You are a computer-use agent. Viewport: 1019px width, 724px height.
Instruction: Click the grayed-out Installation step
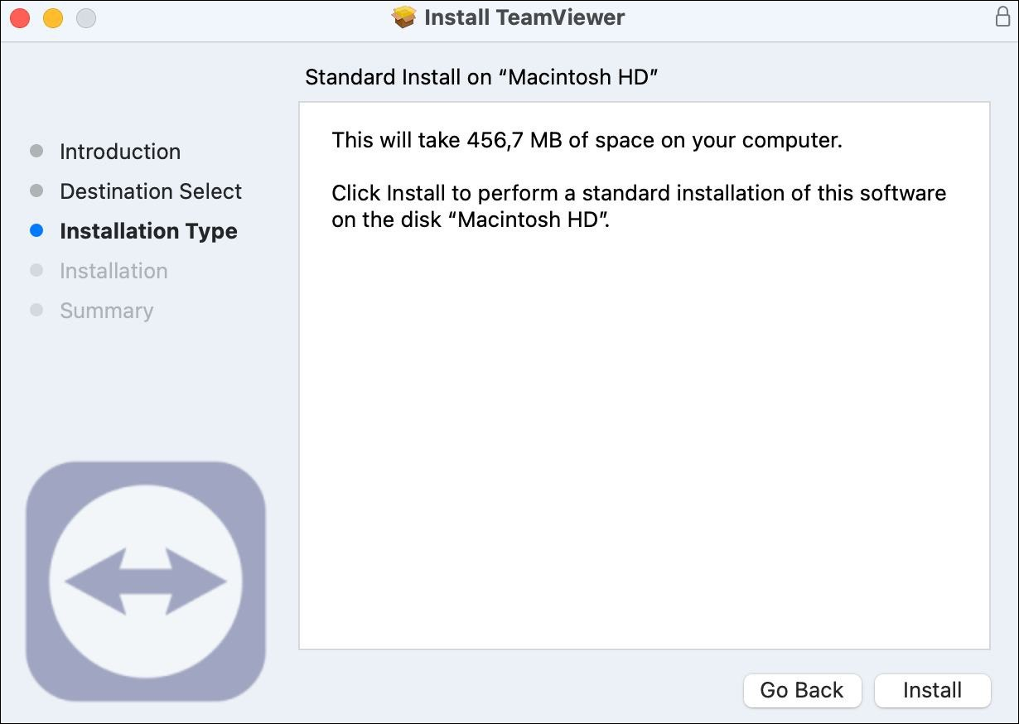[x=113, y=271]
